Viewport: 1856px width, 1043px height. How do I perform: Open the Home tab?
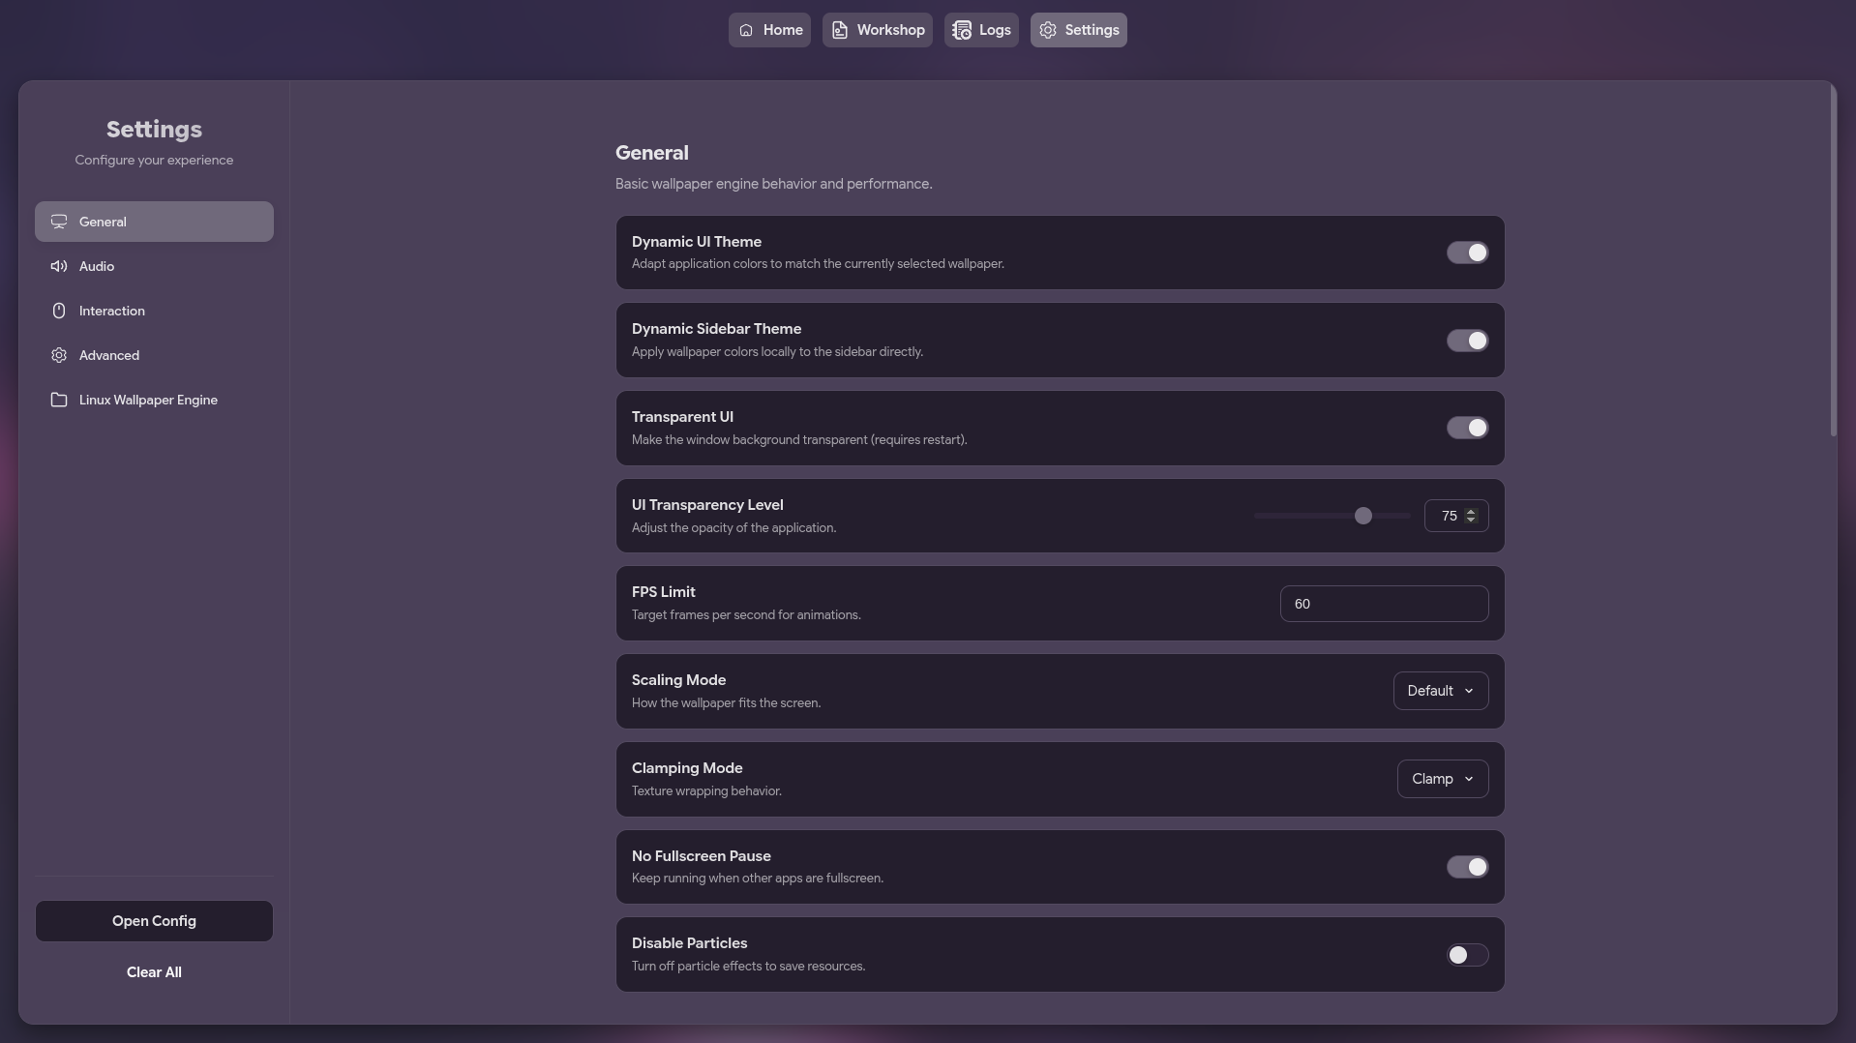tap(769, 30)
